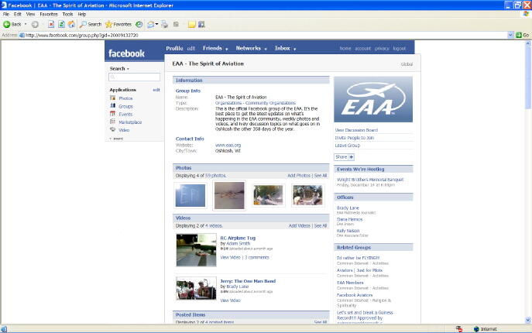Click the facebook logo
This screenshot has height=333, width=532.
coord(126,53)
